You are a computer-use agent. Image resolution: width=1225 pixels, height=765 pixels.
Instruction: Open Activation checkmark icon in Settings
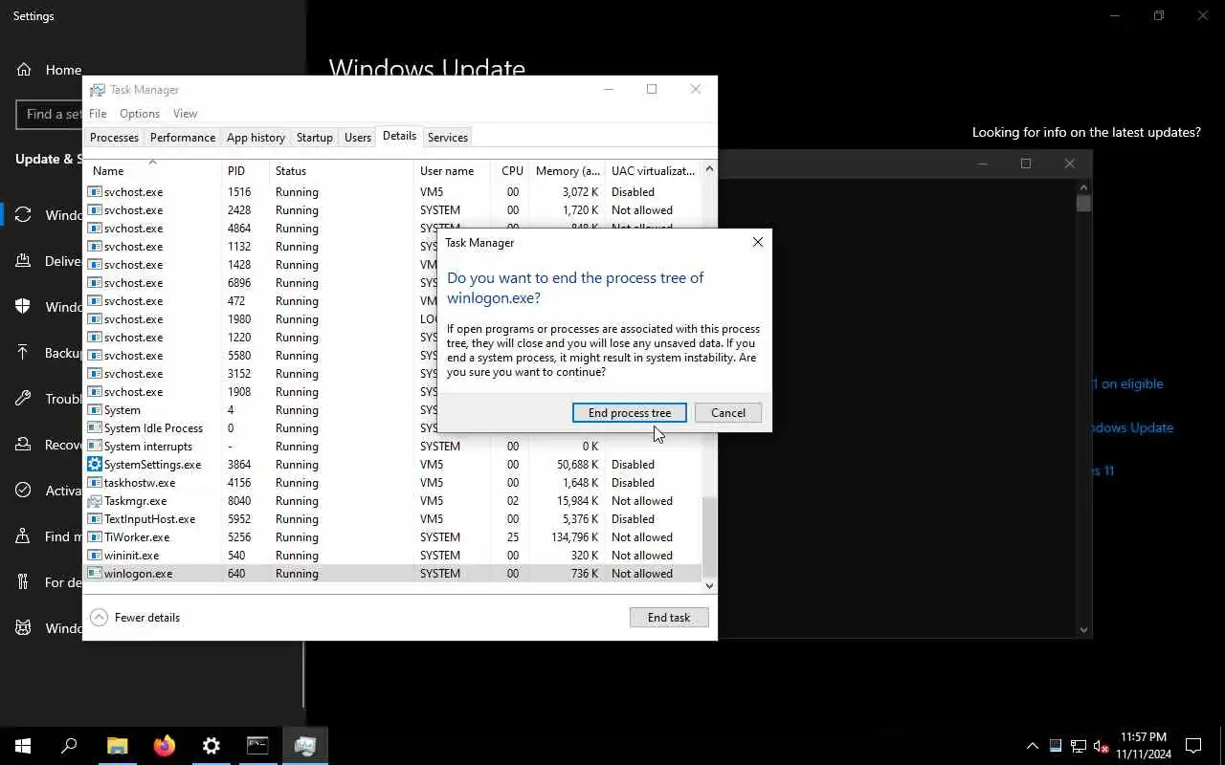click(24, 491)
